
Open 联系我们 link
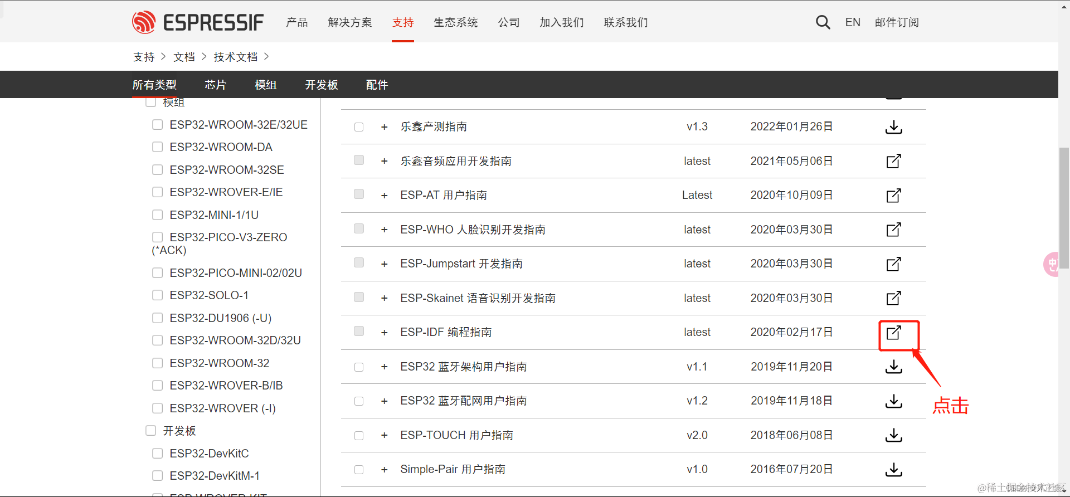click(x=626, y=22)
